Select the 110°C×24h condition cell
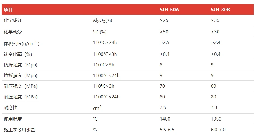The height and width of the screenshot is (136, 257). pyautogui.click(x=105, y=43)
